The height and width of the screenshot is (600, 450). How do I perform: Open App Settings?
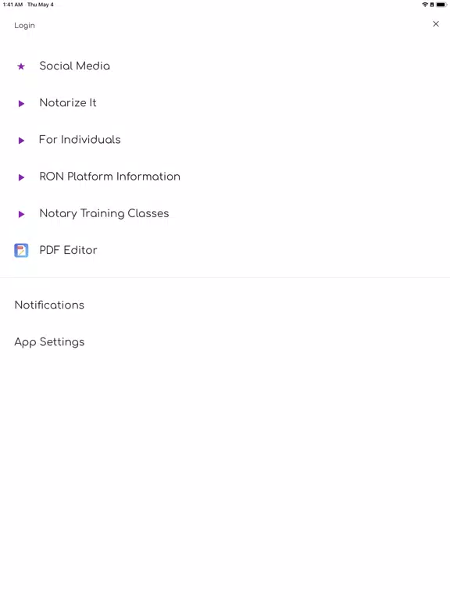click(49, 341)
